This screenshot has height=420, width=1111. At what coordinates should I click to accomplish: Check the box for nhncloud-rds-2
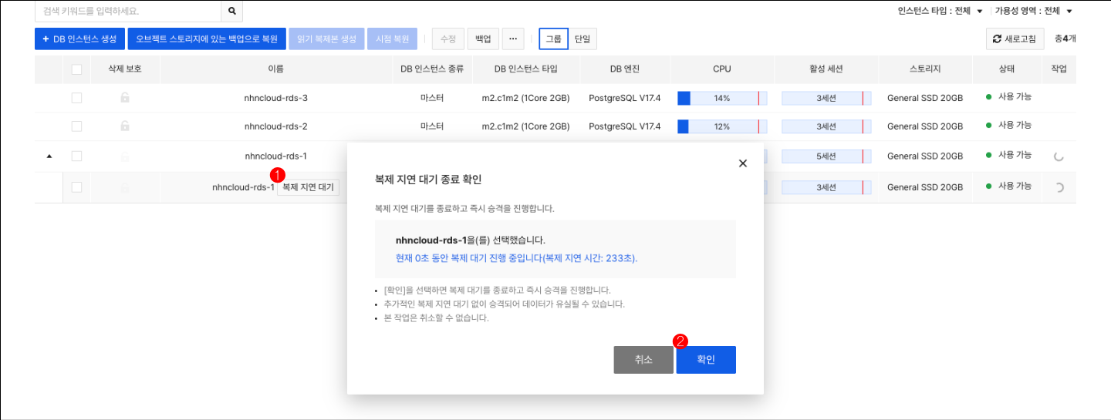(76, 126)
